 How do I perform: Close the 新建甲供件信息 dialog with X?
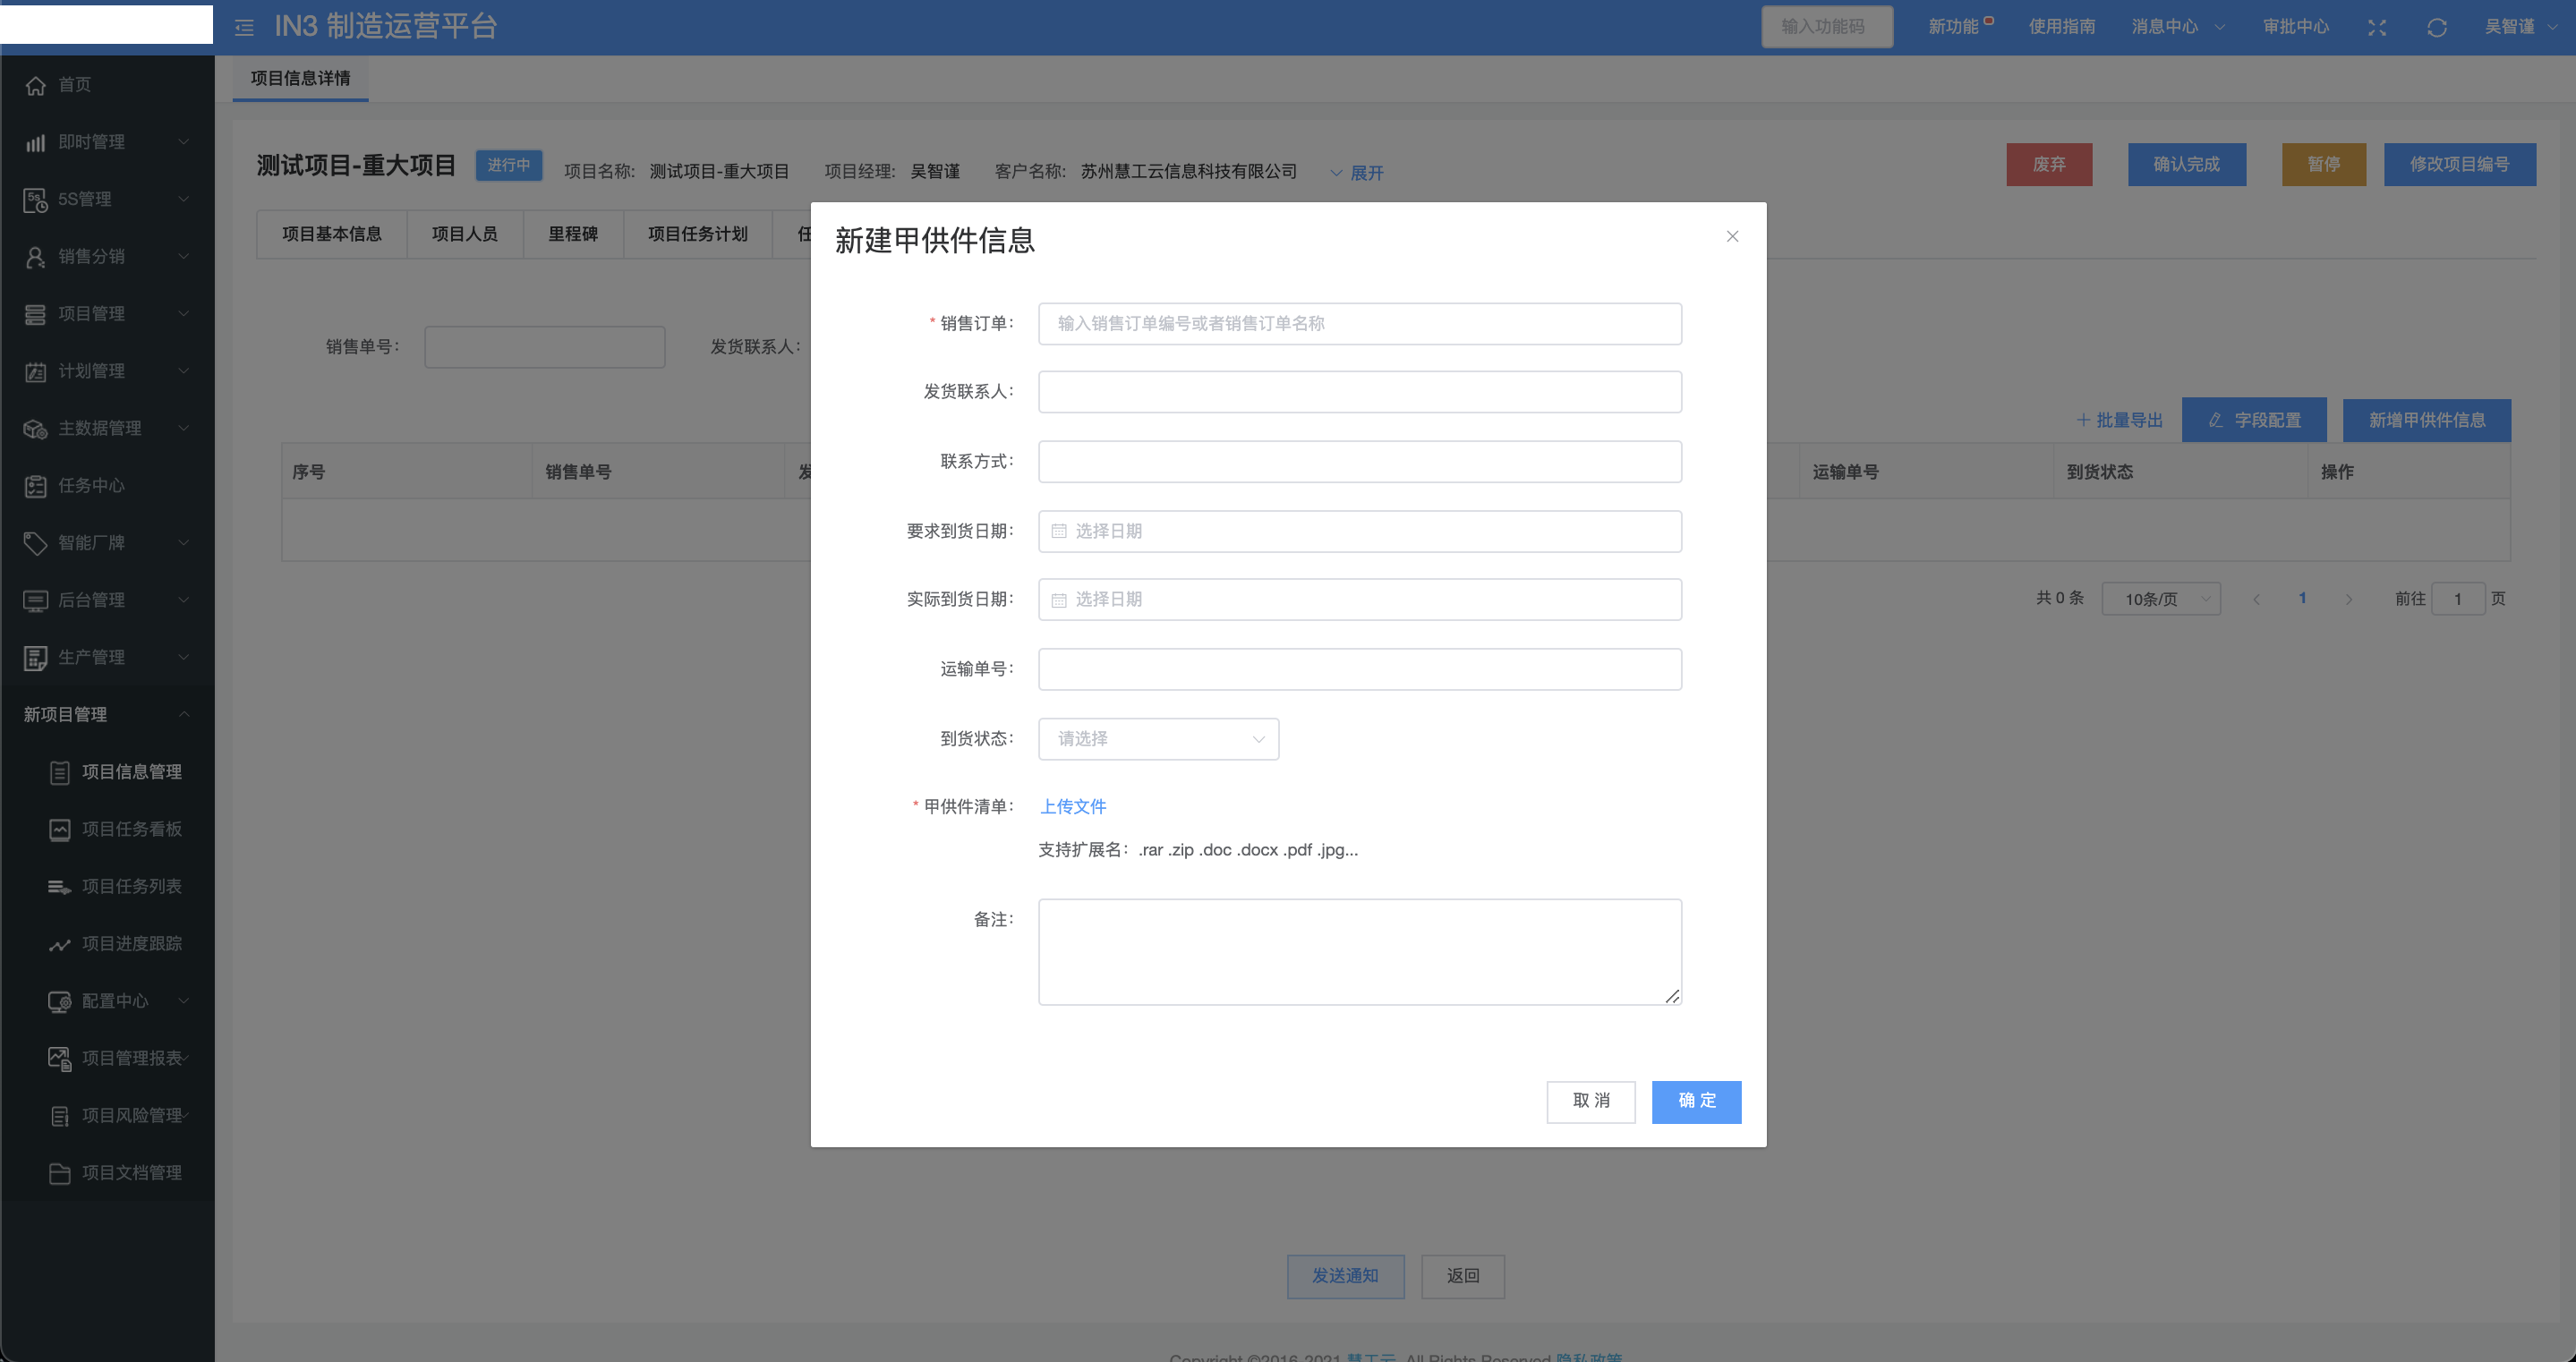[x=1732, y=237]
